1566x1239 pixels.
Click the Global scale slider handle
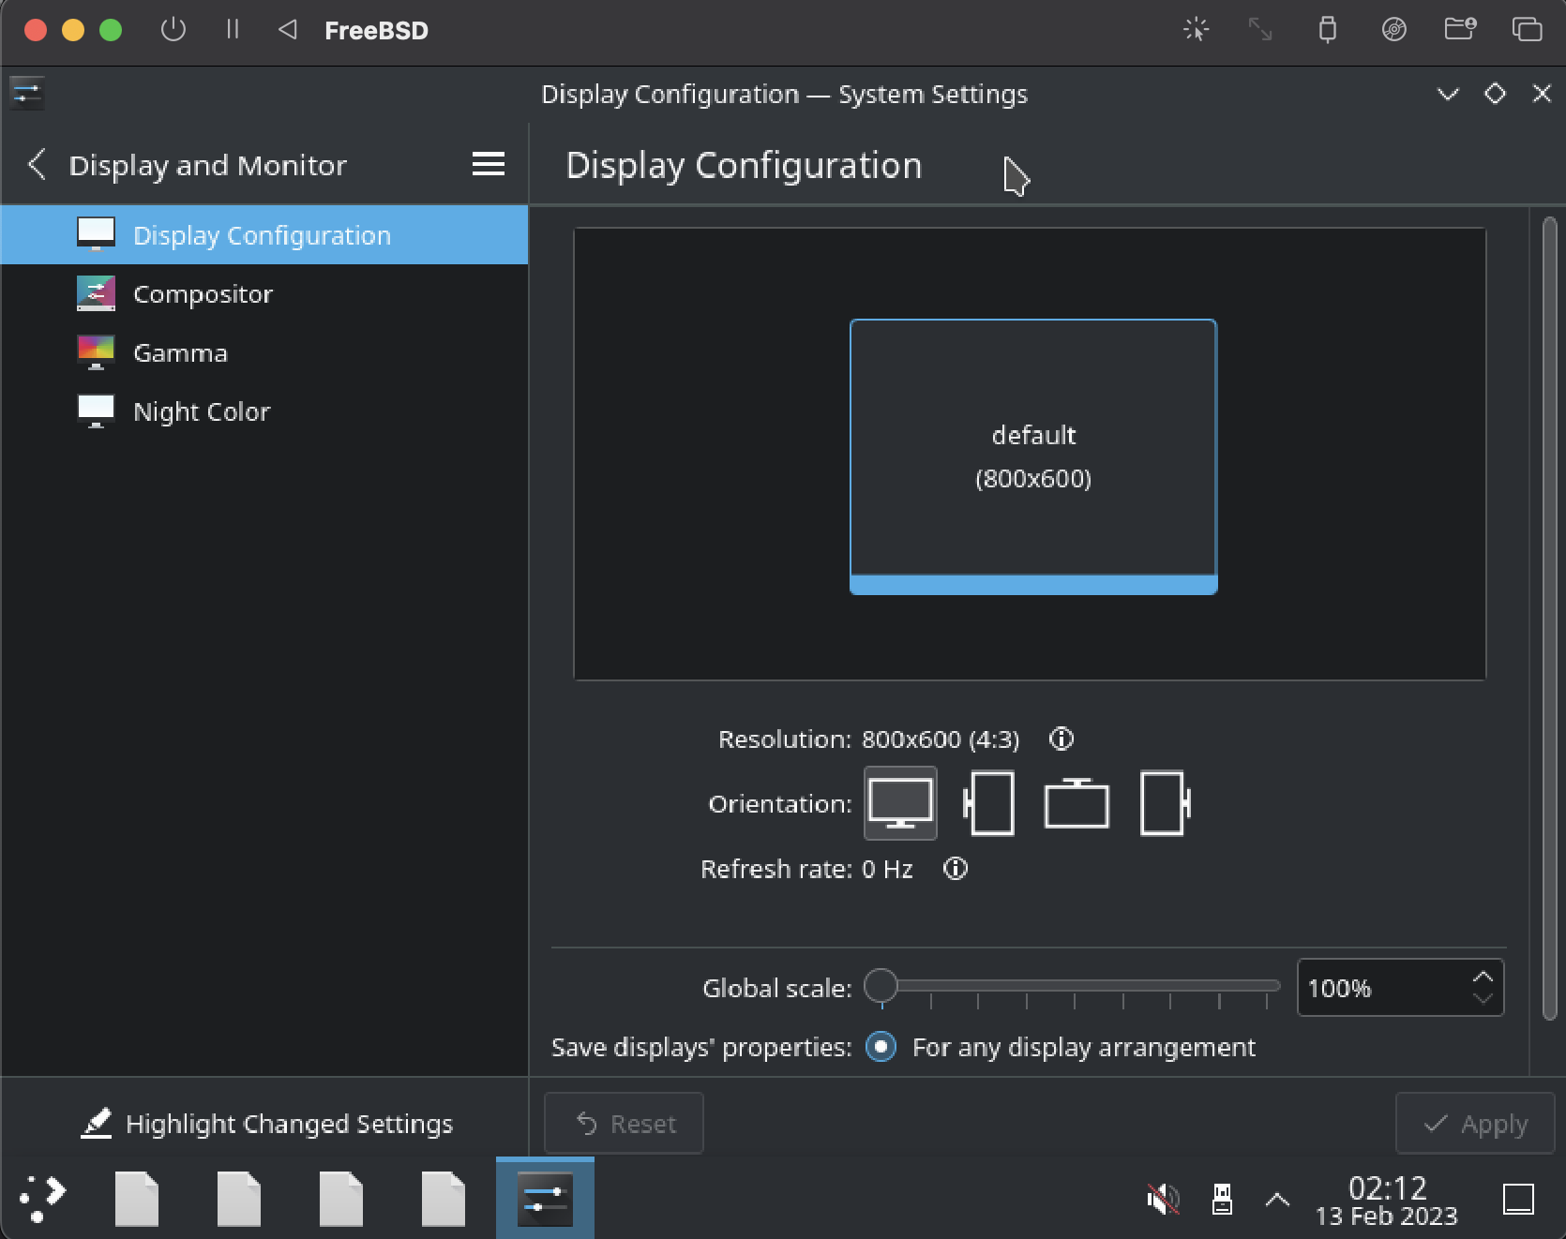881,986
